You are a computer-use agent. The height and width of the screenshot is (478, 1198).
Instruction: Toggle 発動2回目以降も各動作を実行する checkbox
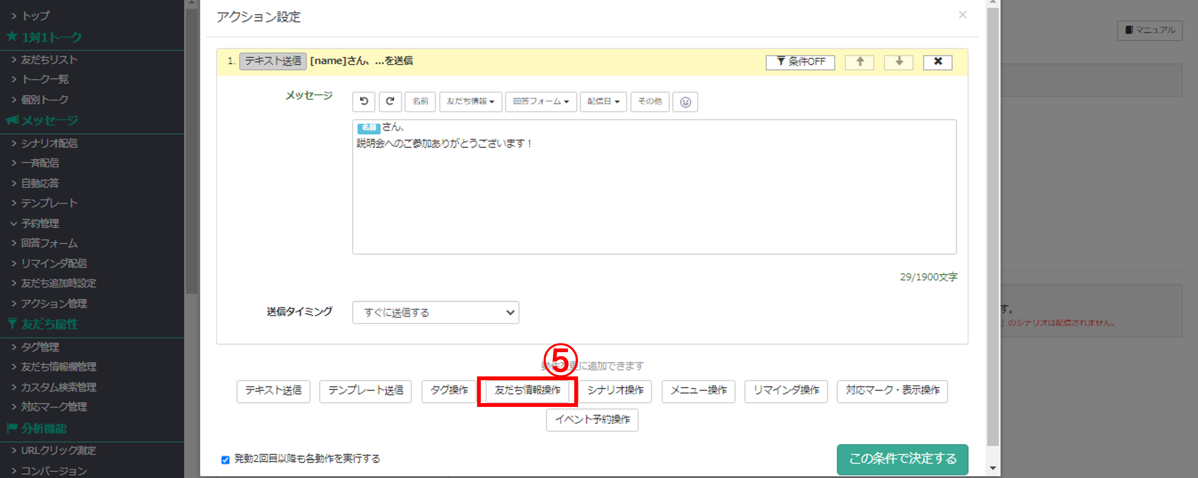pyautogui.click(x=225, y=460)
